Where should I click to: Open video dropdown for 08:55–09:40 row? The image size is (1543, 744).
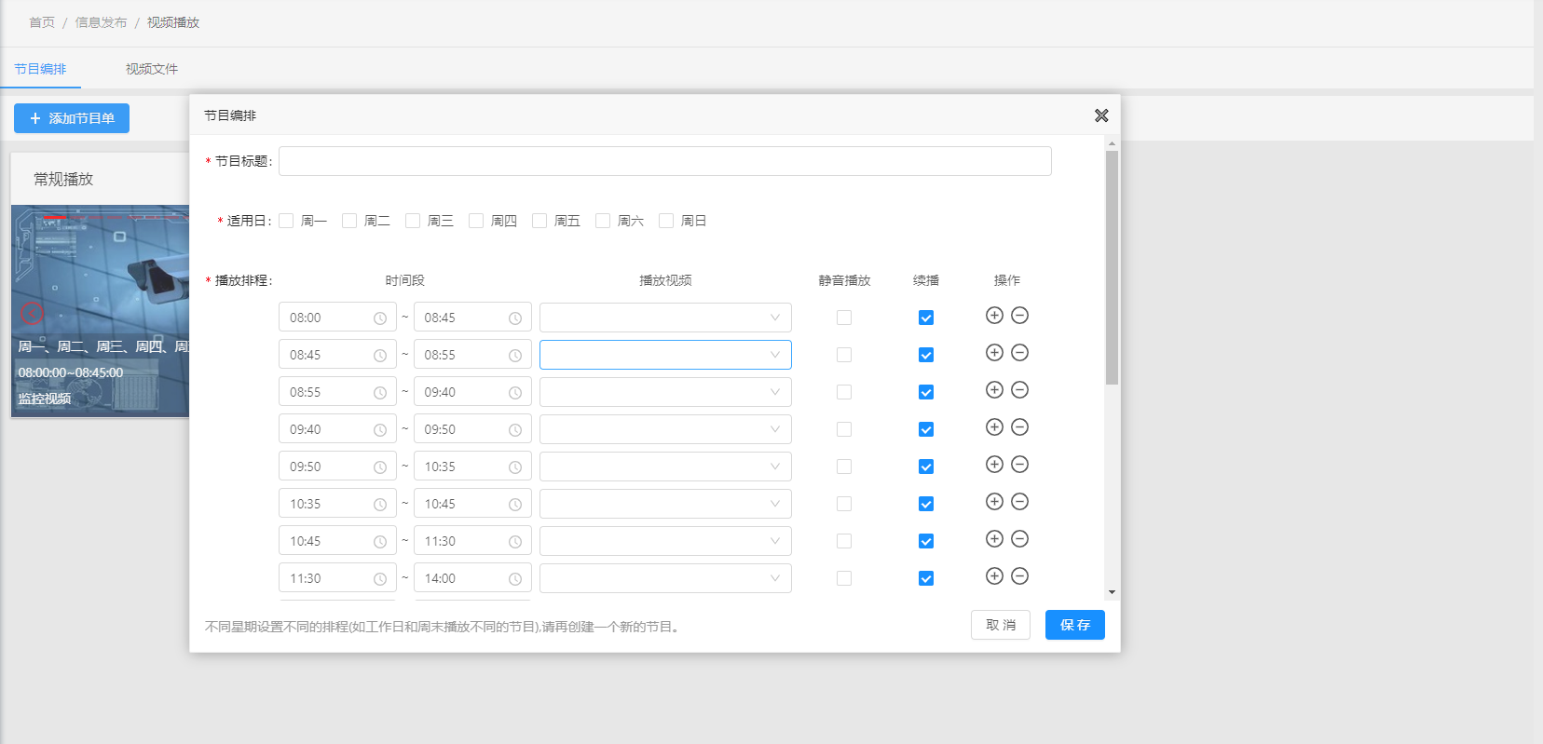pos(665,392)
